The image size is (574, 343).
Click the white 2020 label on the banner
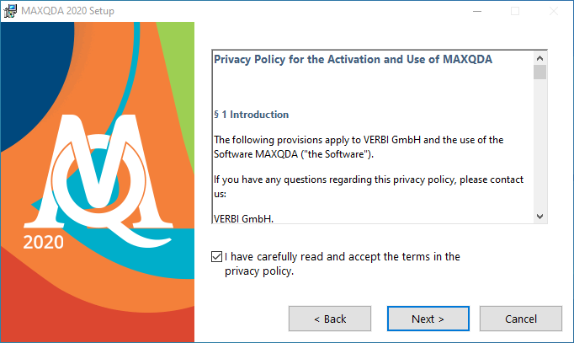pyautogui.click(x=44, y=242)
